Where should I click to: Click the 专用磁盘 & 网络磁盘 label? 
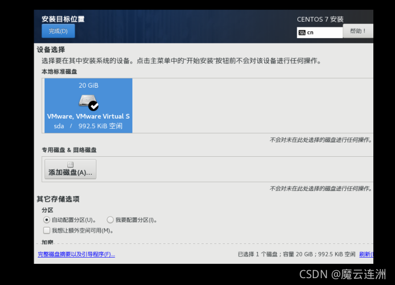pos(69,150)
